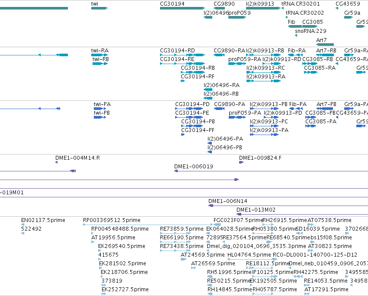Select EST AT17291.5prime

[x=326, y=289]
